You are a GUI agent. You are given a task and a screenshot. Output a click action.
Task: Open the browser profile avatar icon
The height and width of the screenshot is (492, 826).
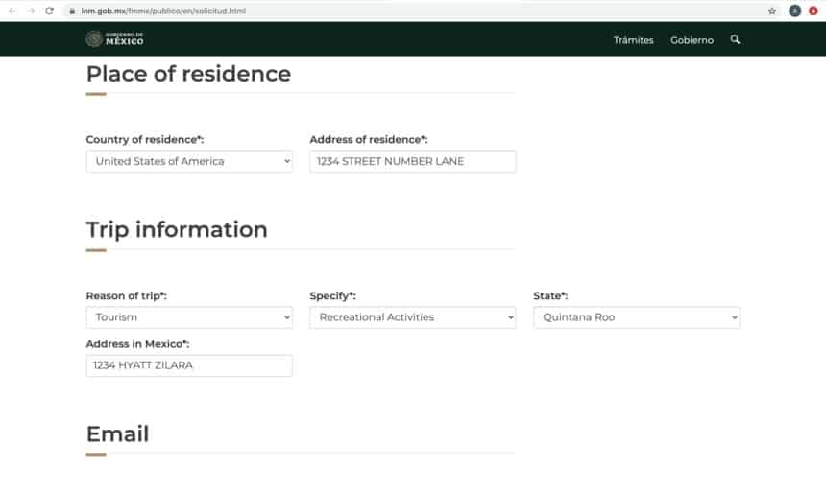(x=794, y=12)
